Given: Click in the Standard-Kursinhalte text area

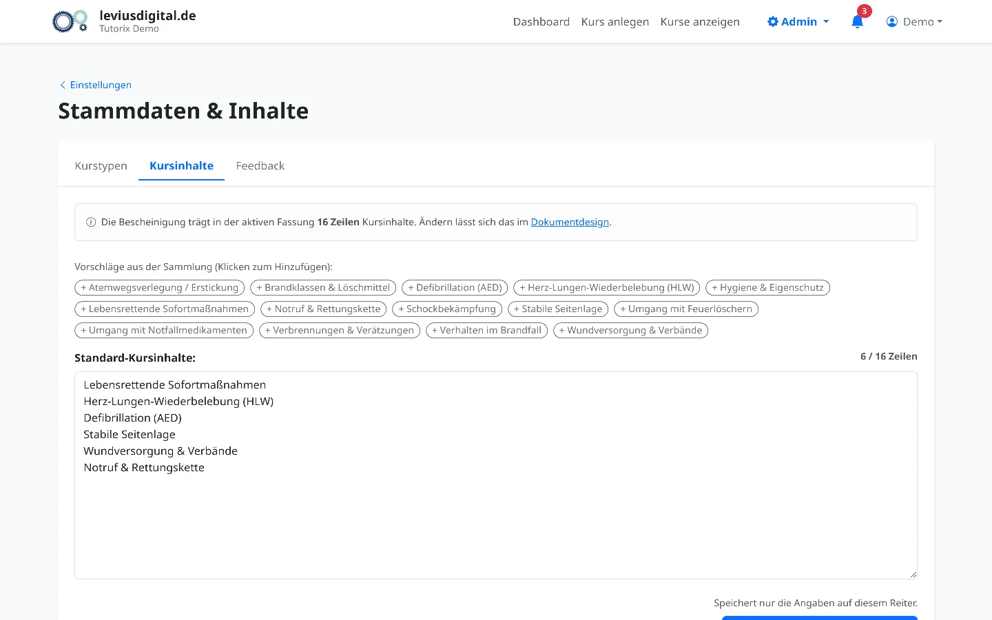Looking at the screenshot, I should click(496, 475).
